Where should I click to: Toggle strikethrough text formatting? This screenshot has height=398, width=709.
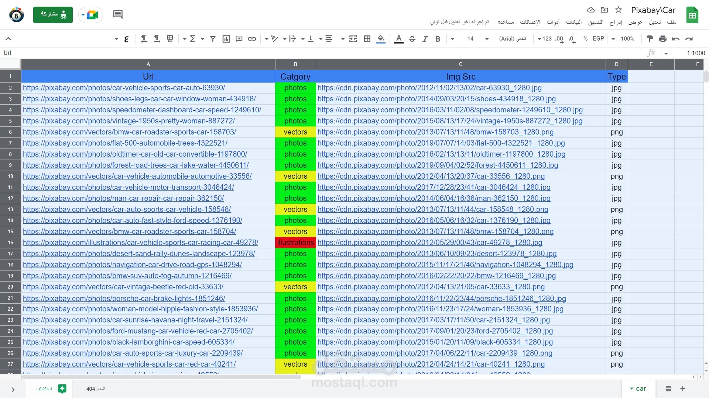[x=412, y=39]
